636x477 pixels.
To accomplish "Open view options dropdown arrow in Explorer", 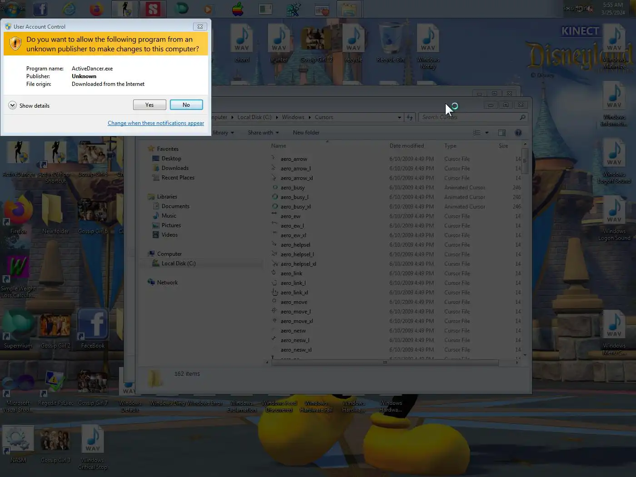I will pyautogui.click(x=487, y=133).
